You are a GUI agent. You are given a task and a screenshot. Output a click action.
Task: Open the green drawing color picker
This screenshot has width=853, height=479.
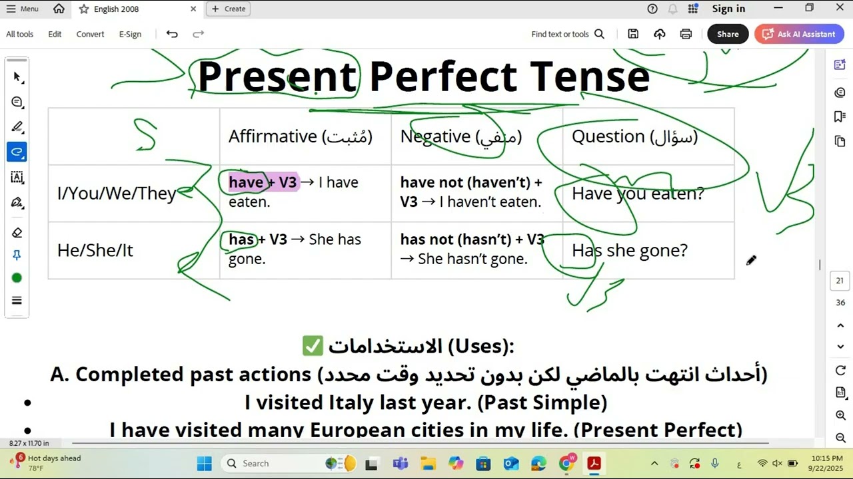point(17,278)
